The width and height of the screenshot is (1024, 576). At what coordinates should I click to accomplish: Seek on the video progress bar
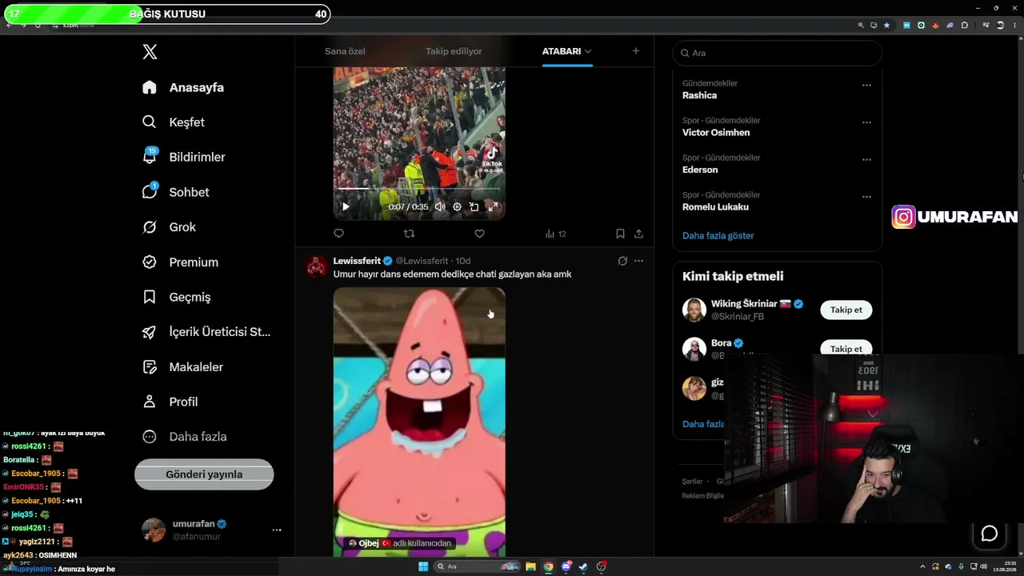coord(419,189)
